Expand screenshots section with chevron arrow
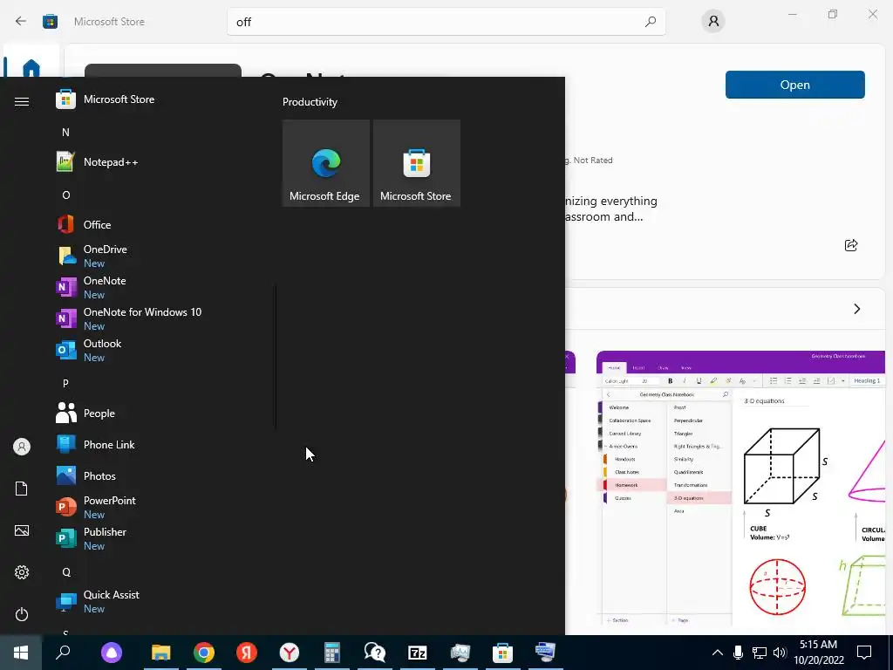 tap(857, 309)
